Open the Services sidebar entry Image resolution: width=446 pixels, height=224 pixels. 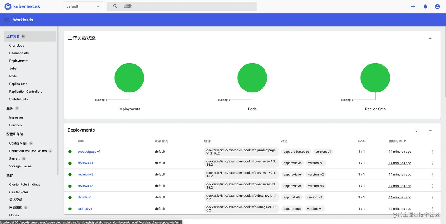[x=15, y=125]
